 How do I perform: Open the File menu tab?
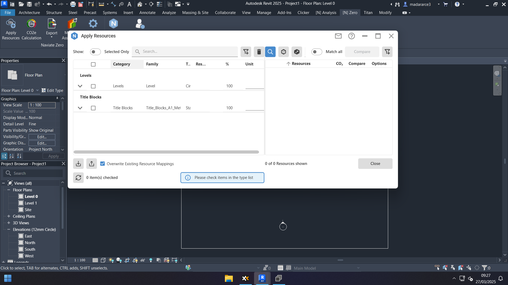[8, 12]
